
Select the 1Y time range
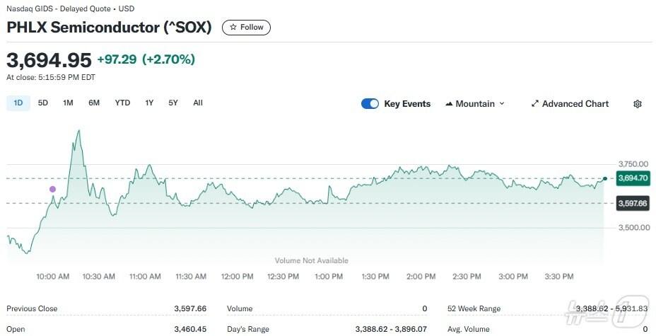tap(149, 103)
